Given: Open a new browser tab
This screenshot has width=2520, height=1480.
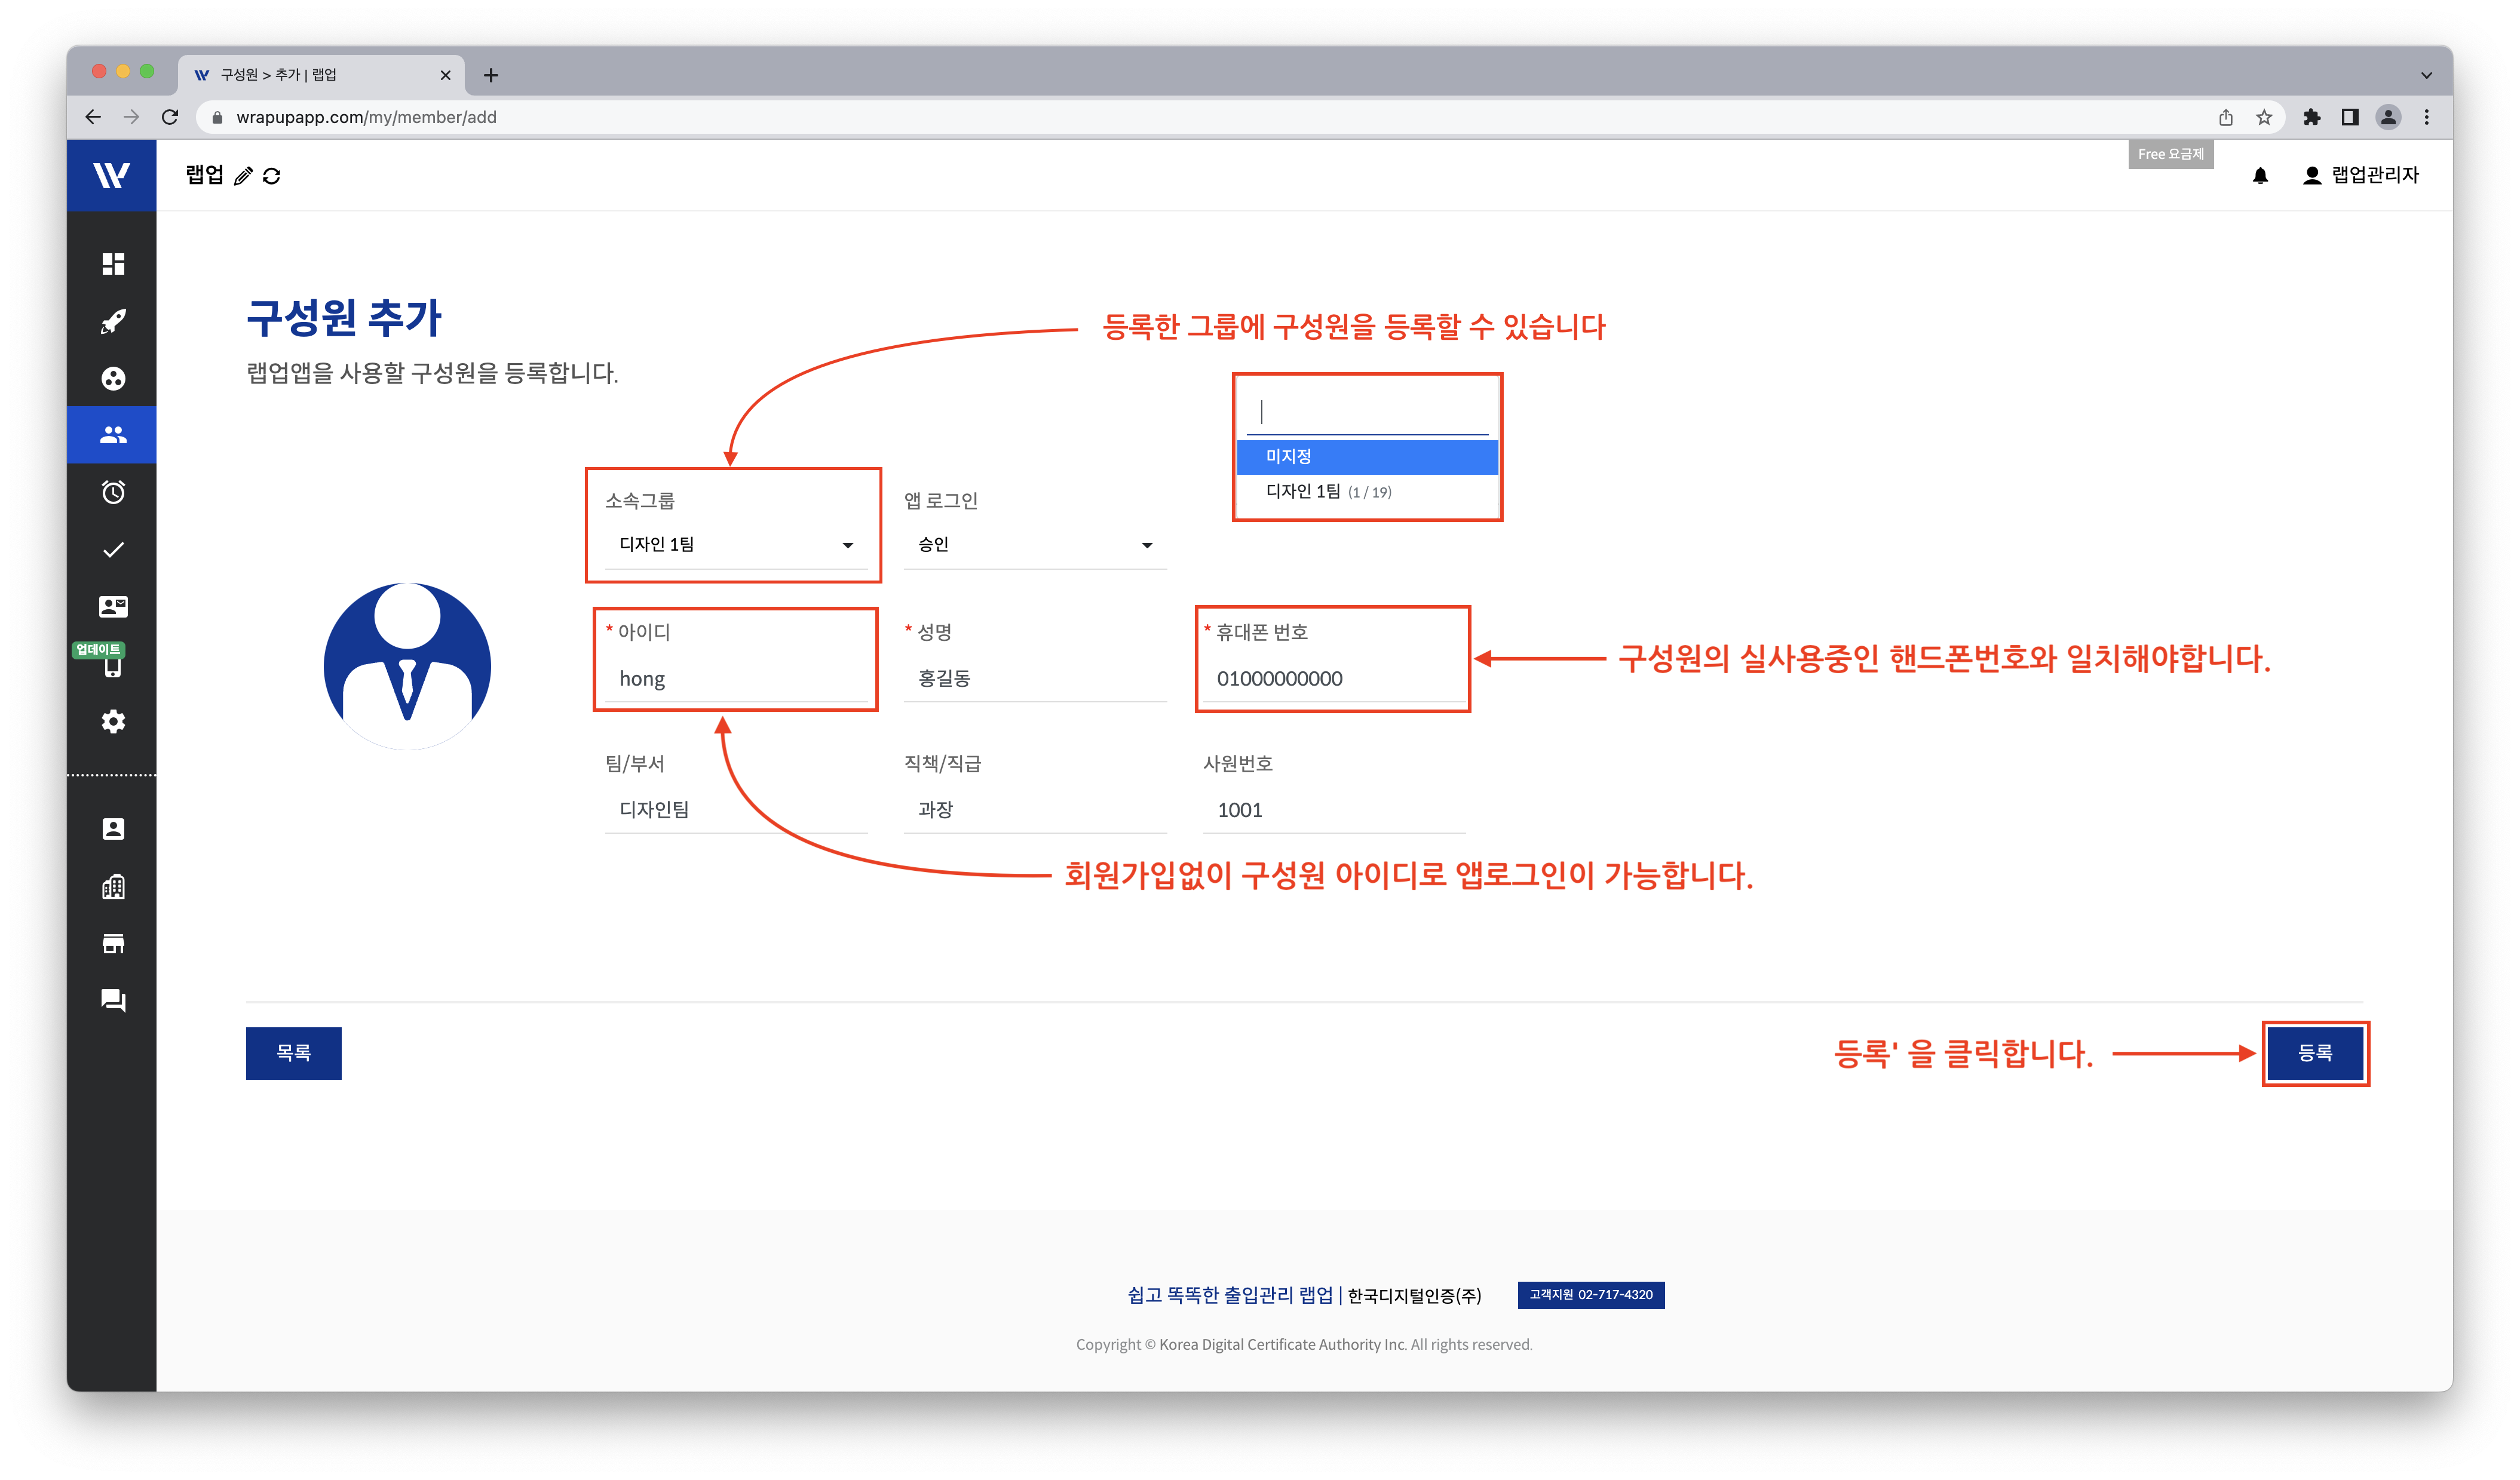Looking at the screenshot, I should coord(491,75).
